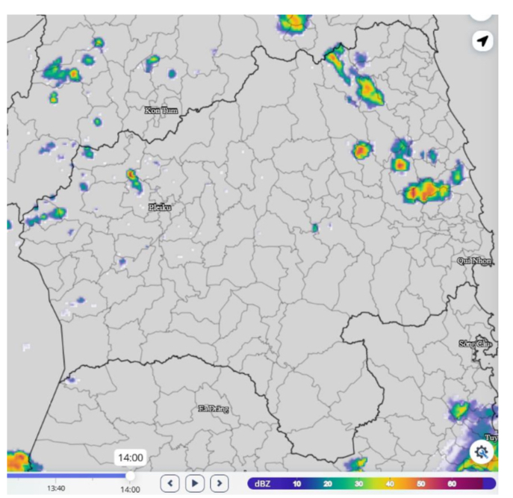
Task: Open radar settings gear icon
Action: click(482, 452)
